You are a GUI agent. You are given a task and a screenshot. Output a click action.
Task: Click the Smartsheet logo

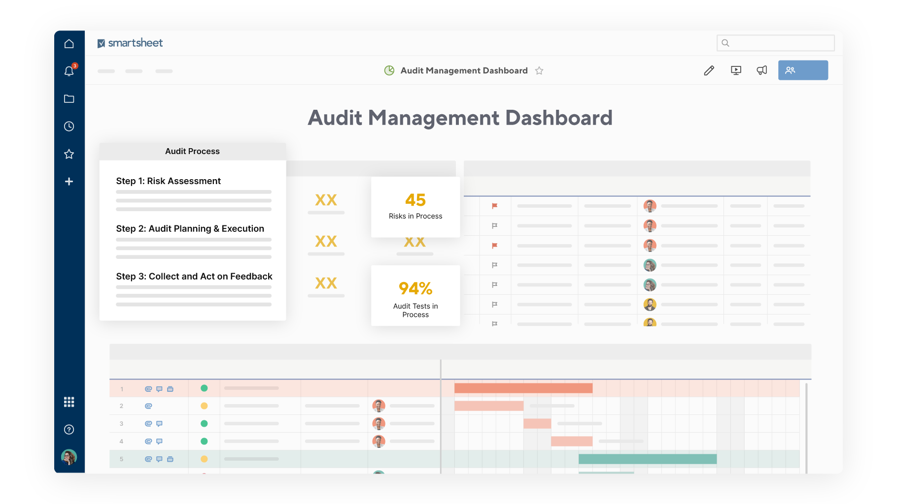(x=130, y=43)
